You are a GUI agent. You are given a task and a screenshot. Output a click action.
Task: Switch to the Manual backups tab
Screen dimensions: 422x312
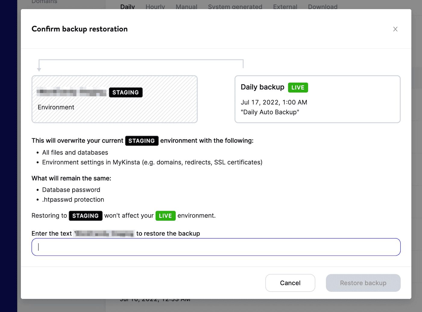point(186,7)
